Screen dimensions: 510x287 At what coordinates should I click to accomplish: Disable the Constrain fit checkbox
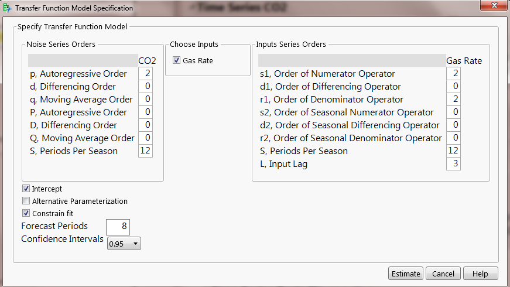tap(26, 213)
